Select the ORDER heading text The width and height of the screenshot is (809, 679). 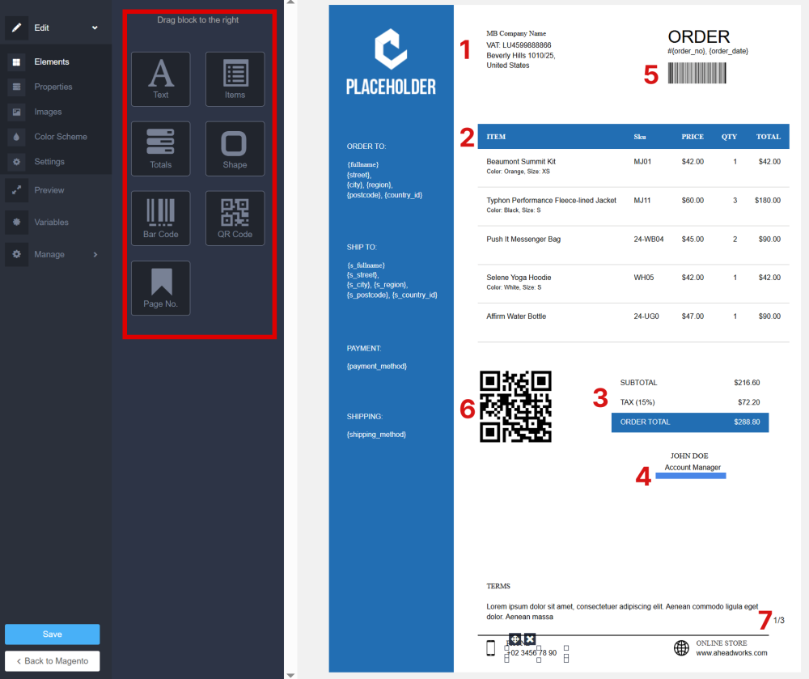[x=699, y=36]
